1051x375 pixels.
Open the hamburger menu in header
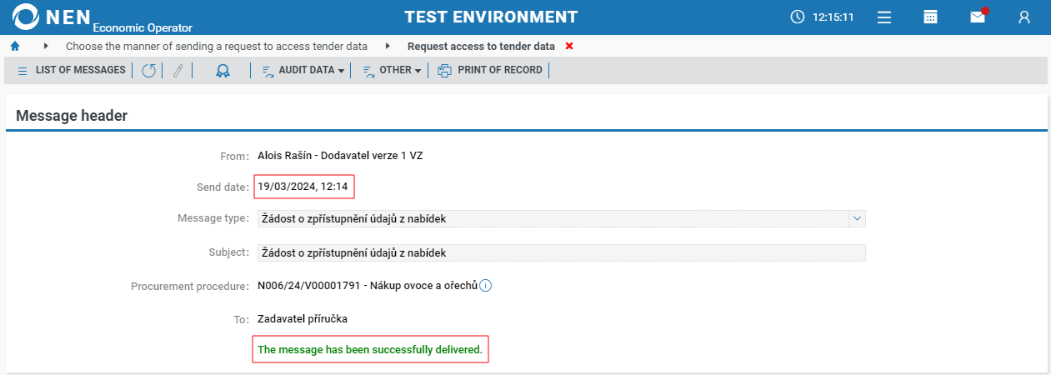tap(884, 17)
